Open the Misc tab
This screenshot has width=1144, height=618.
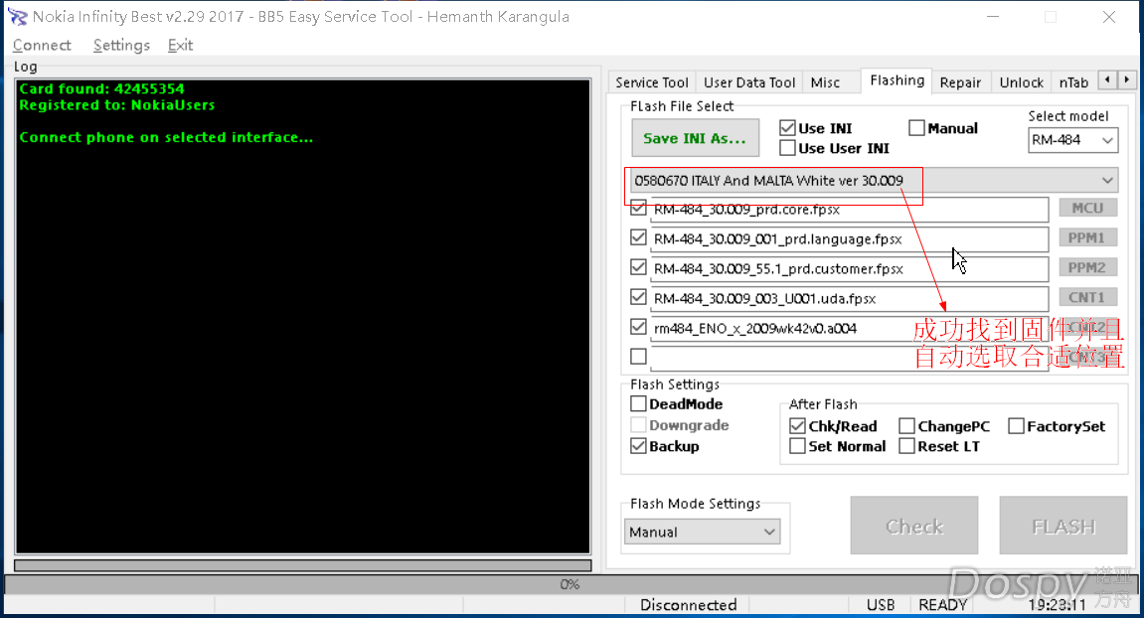click(825, 82)
